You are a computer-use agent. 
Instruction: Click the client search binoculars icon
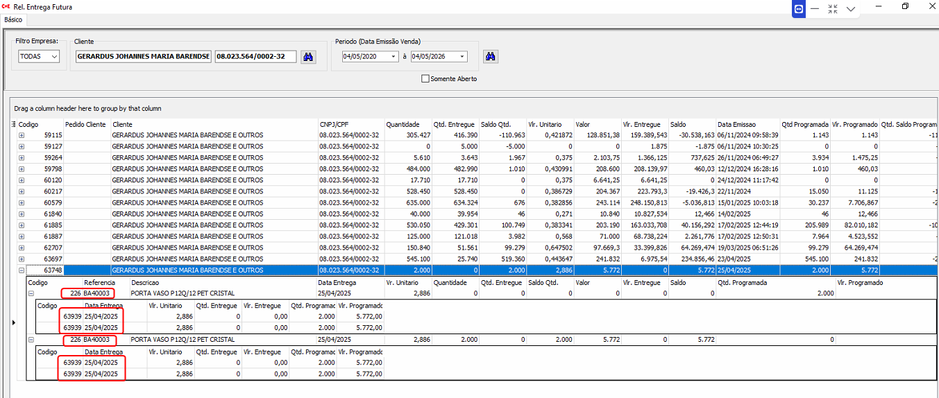pos(309,57)
